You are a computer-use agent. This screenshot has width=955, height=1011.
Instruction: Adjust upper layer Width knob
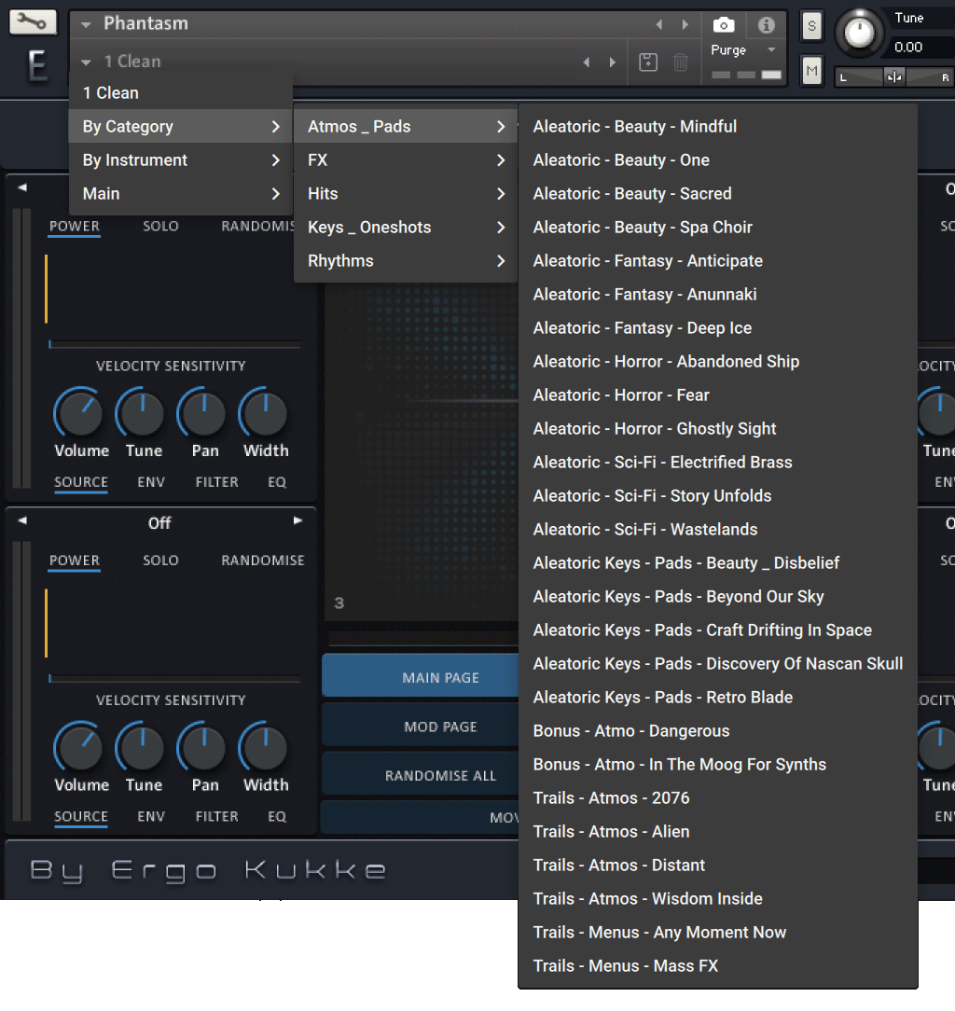(265, 412)
